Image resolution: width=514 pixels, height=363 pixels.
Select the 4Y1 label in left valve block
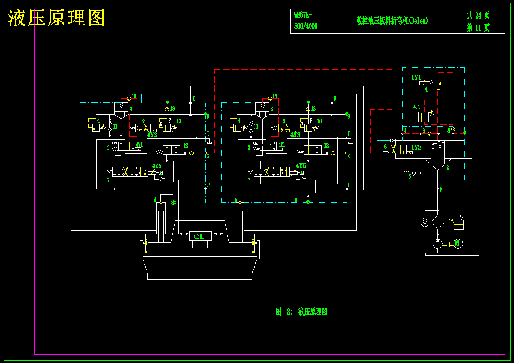click(139, 145)
